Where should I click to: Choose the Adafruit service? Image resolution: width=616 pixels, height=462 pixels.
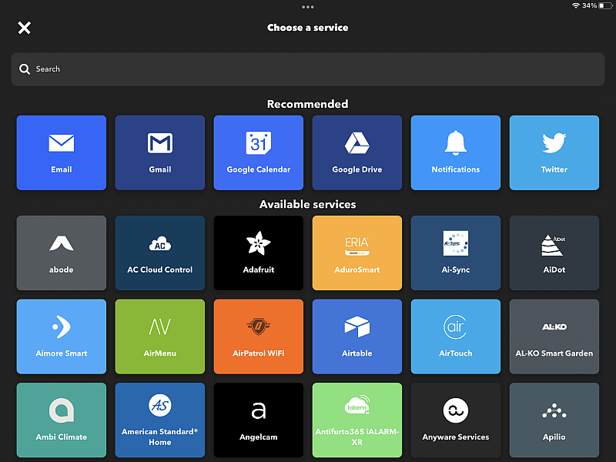tap(259, 253)
